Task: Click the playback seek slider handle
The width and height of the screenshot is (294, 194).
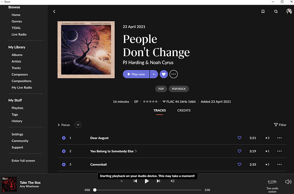Action: [95, 190]
